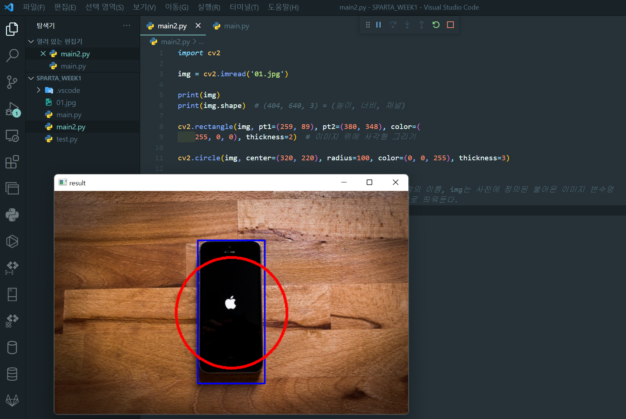Screen dimensions: 626x419
Task: Open Run and Debug view
Action: (x=12, y=109)
